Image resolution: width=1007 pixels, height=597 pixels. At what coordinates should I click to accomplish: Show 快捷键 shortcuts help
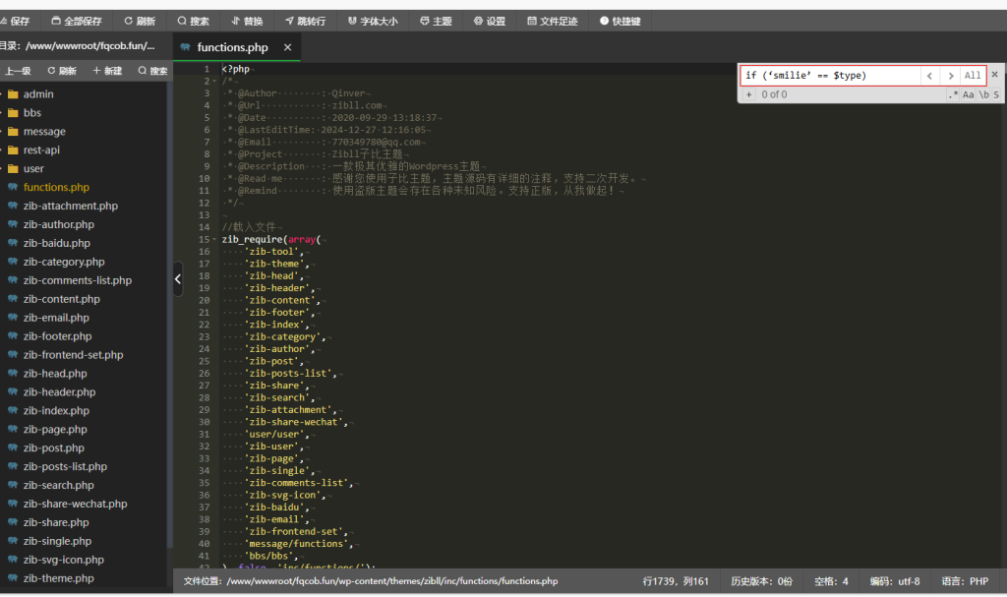(620, 22)
